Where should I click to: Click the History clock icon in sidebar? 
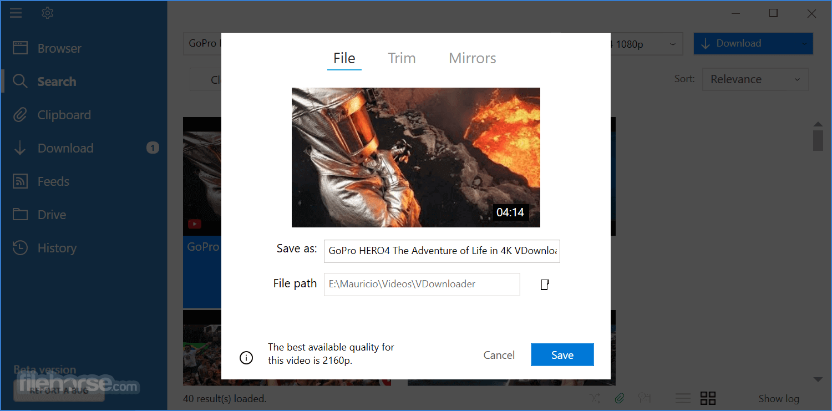pos(20,248)
